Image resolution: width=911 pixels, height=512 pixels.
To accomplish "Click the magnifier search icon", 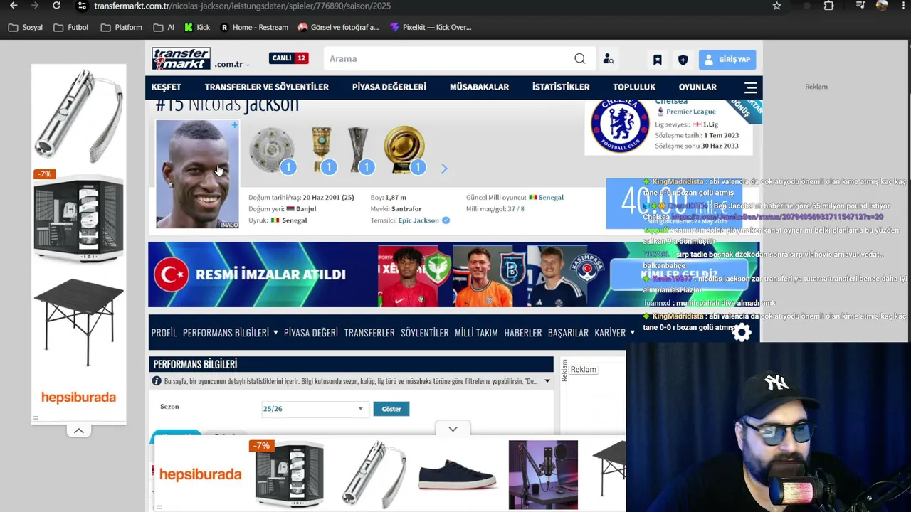I will tap(580, 59).
